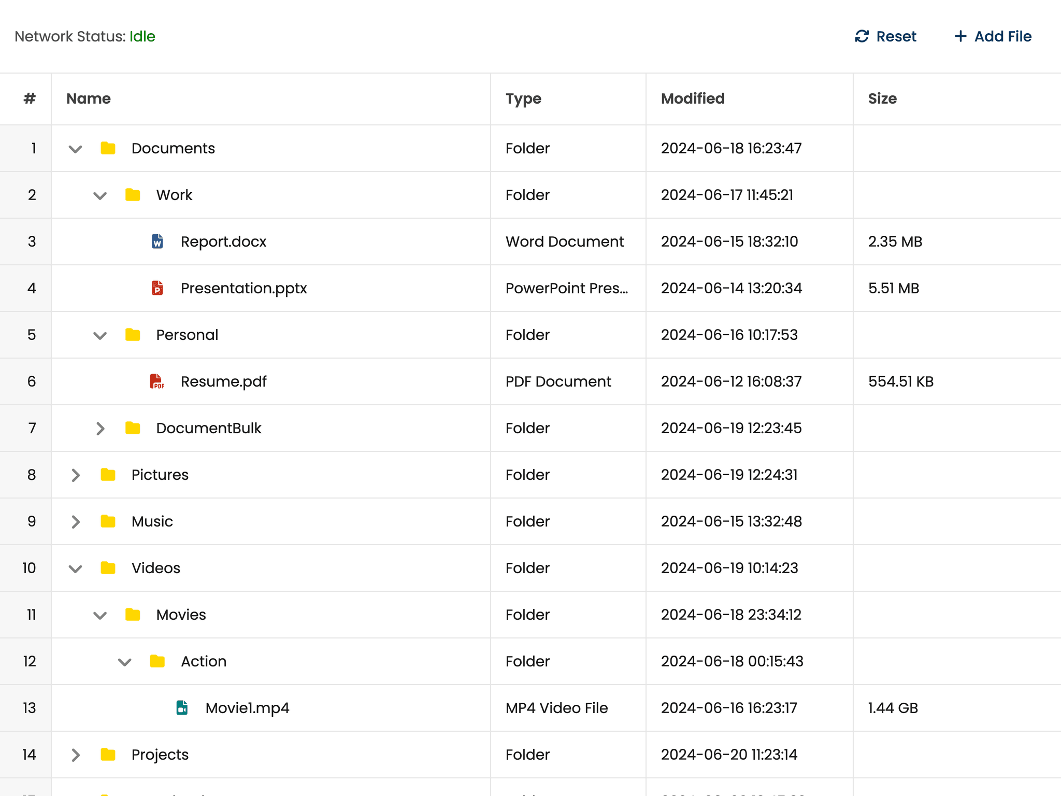Screen dimensions: 1061x796
Task: Click the Add File button
Action: coord(993,36)
